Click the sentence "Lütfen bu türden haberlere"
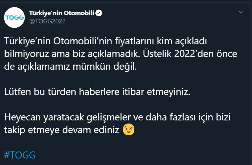This screenshot has height=165, width=252. [97, 92]
